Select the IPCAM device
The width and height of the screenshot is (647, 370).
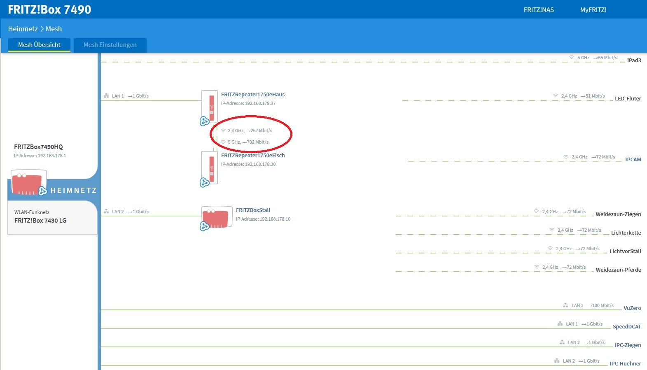coord(633,159)
